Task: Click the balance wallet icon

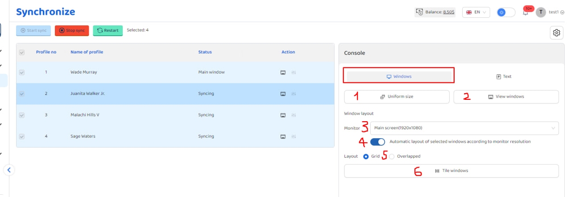Action: pyautogui.click(x=419, y=12)
